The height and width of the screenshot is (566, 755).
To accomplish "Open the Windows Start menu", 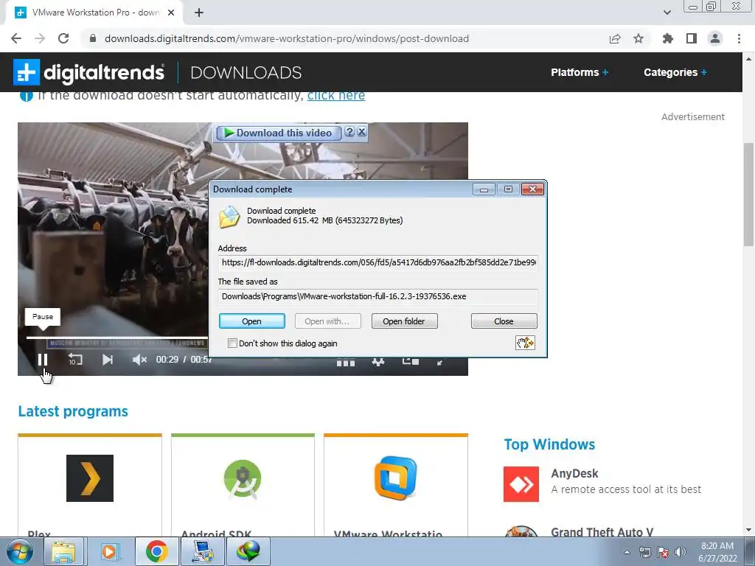I will tap(19, 551).
